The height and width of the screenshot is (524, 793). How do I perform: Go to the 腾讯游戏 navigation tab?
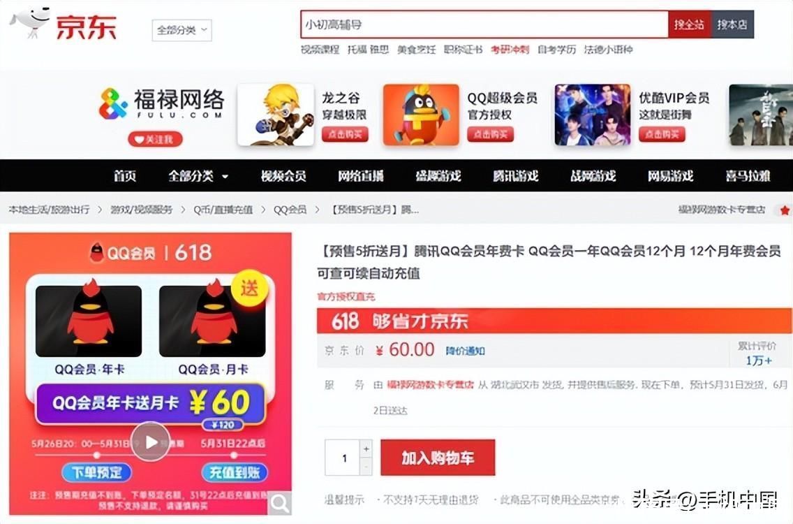515,176
